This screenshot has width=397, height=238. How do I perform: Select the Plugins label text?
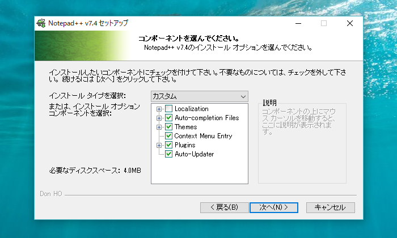pos(185,145)
